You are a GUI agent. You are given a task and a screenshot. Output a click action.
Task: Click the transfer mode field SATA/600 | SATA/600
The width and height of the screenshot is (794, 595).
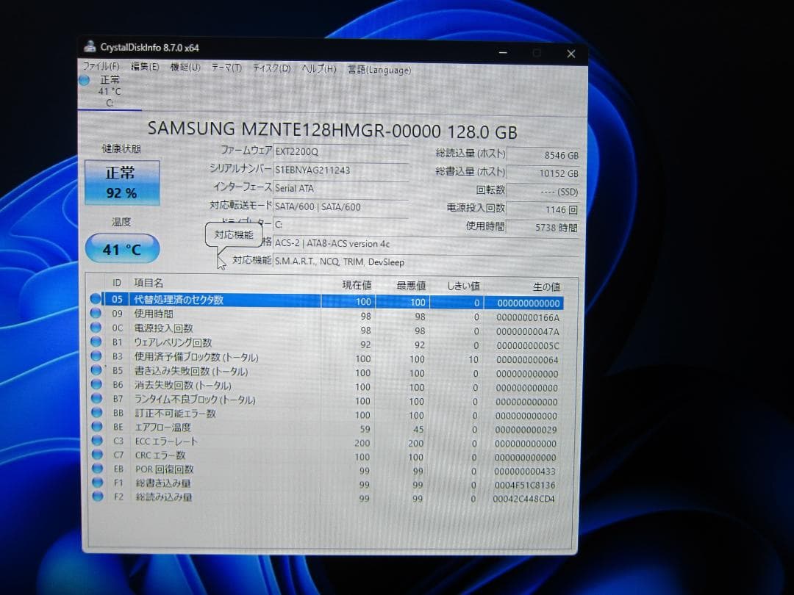(x=341, y=206)
